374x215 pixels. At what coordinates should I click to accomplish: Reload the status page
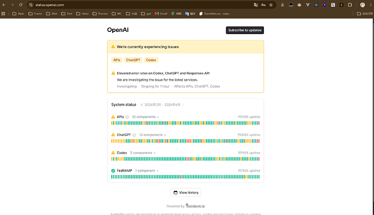21,5
